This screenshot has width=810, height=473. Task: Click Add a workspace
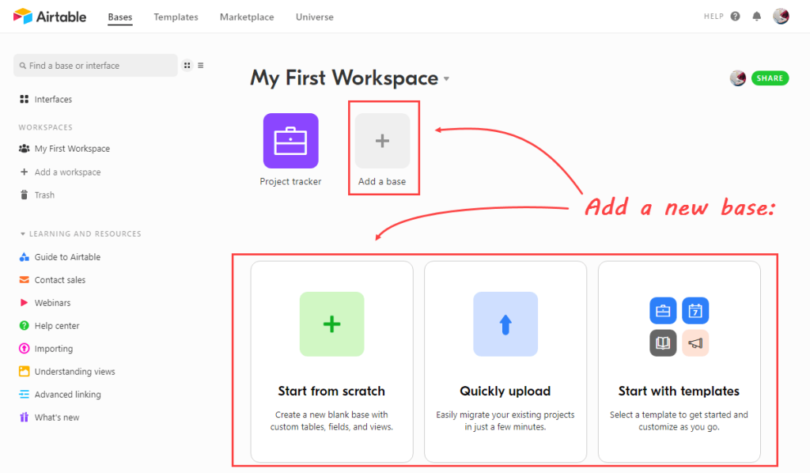click(68, 172)
